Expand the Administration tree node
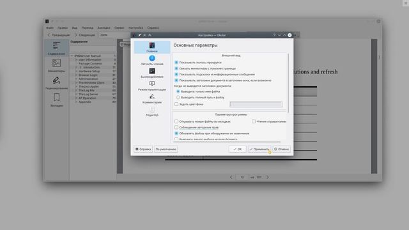Viewport: 409px width, 230px height. point(76,79)
